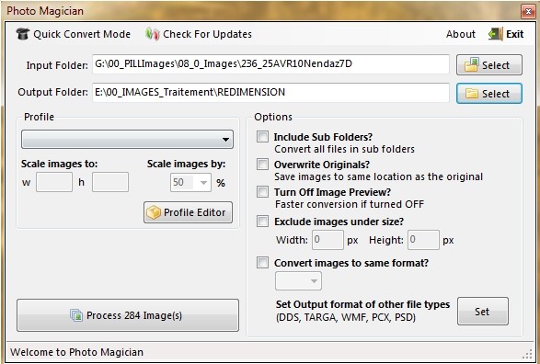Open the Profile Editor box icon
Screen dimensions: 540x364
tap(154, 212)
